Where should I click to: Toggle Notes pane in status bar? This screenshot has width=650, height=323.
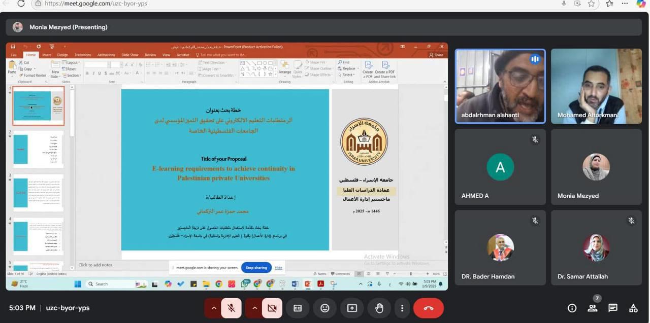(321, 274)
